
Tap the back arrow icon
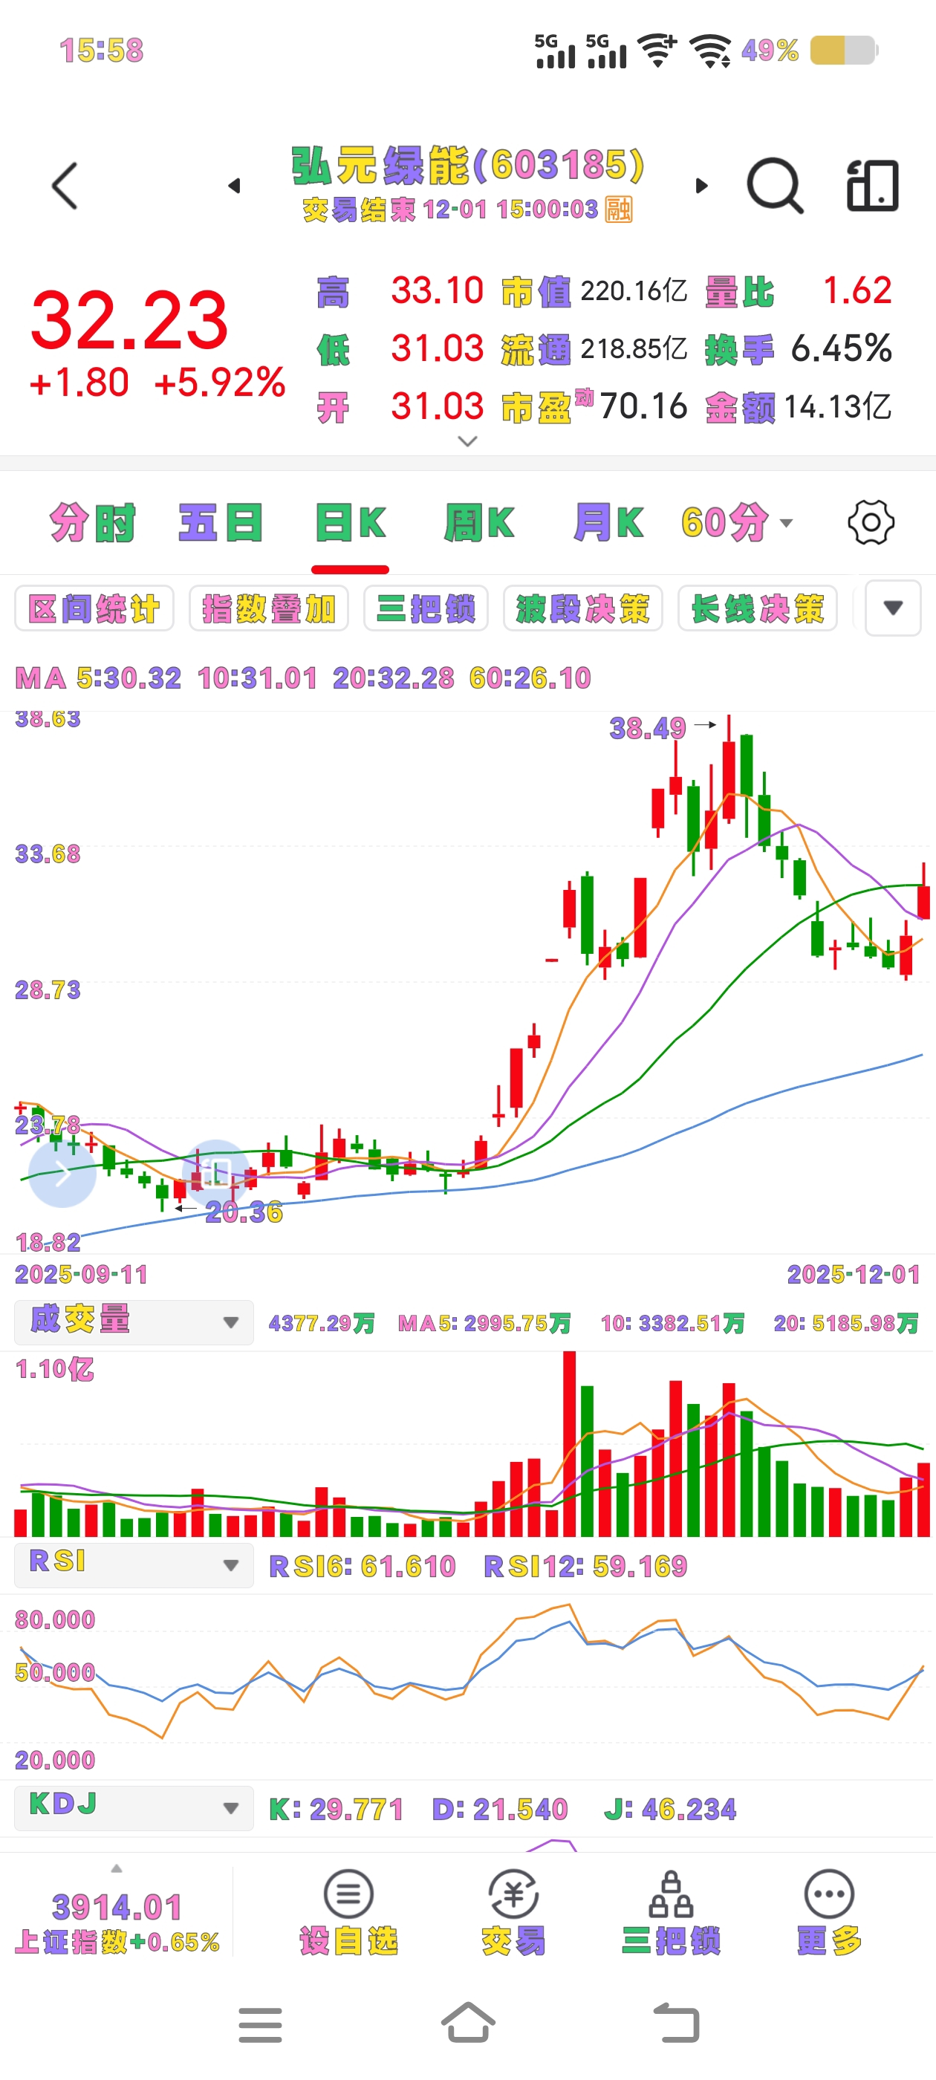[x=65, y=186]
